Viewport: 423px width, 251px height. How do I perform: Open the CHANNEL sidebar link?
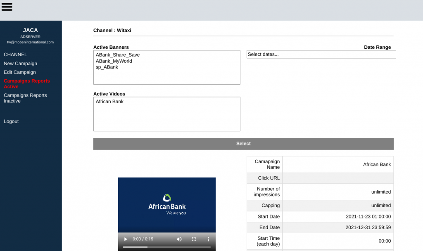15,54
